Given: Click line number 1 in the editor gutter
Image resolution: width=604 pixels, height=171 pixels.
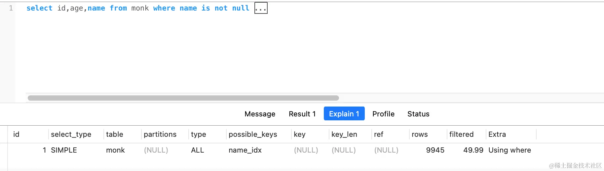Looking at the screenshot, I should 11,8.
